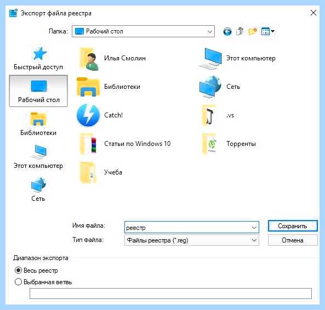This screenshot has width=325, height=310.
Task: Click the registry editor title icon
Action: (14, 13)
